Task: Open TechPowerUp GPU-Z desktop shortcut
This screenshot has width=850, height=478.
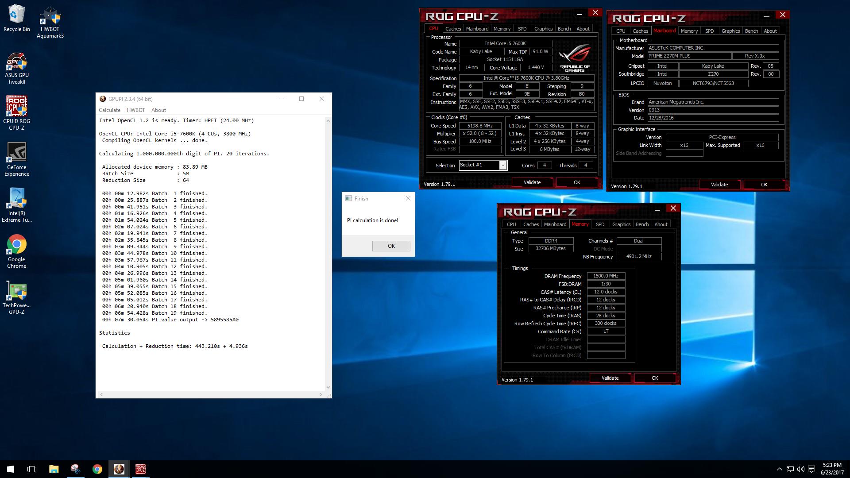Action: (x=17, y=297)
